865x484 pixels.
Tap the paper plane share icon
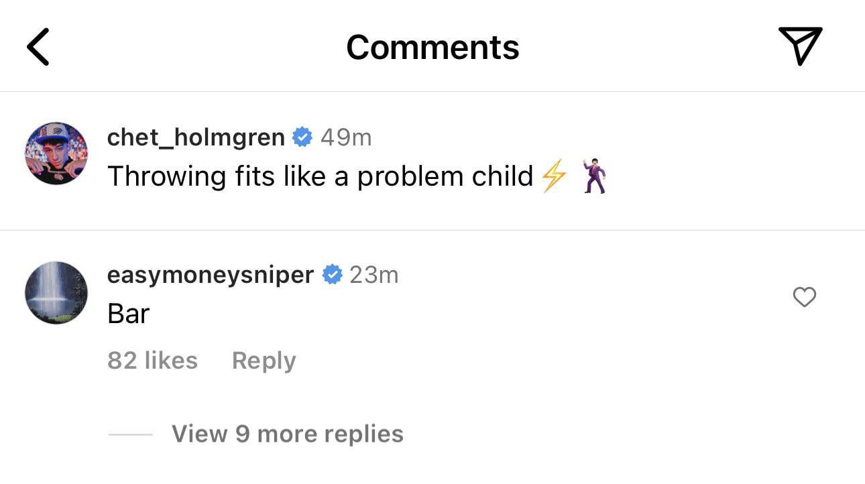800,46
